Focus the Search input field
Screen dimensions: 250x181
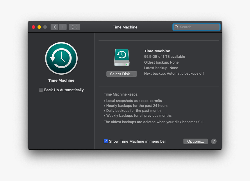tap(197, 27)
